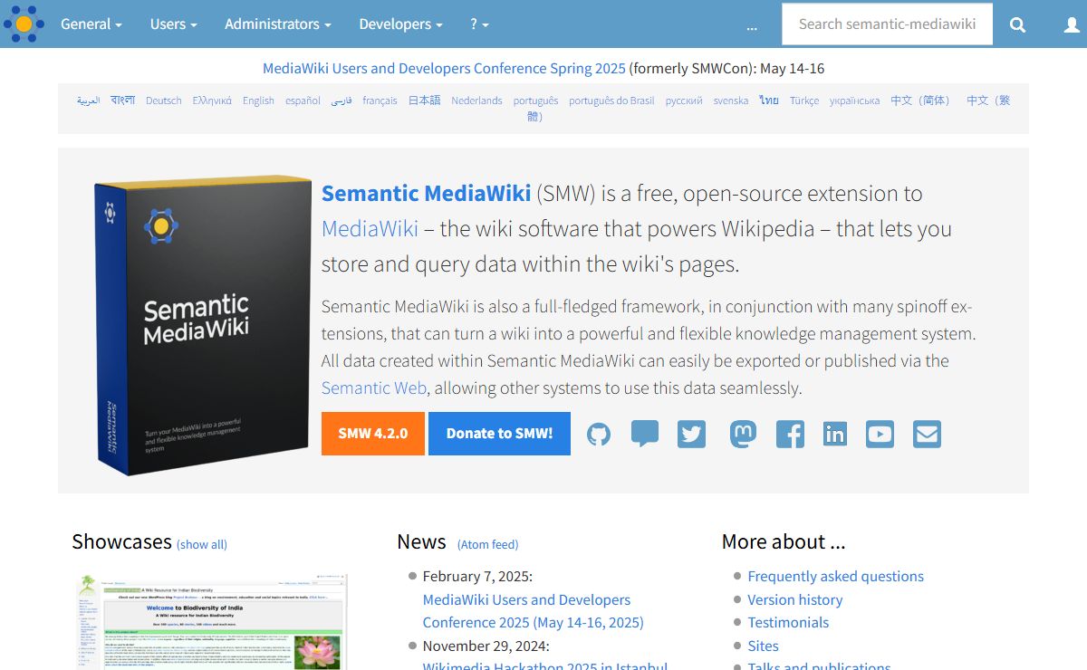Open the chat bubble icon link
Screen dimensions: 1087x670
645,434
